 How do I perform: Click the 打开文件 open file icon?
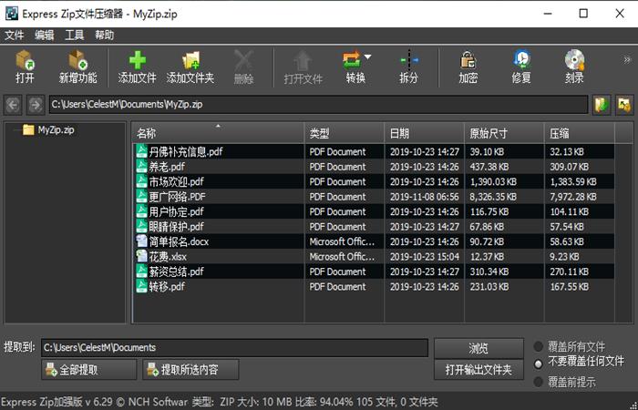[303, 60]
